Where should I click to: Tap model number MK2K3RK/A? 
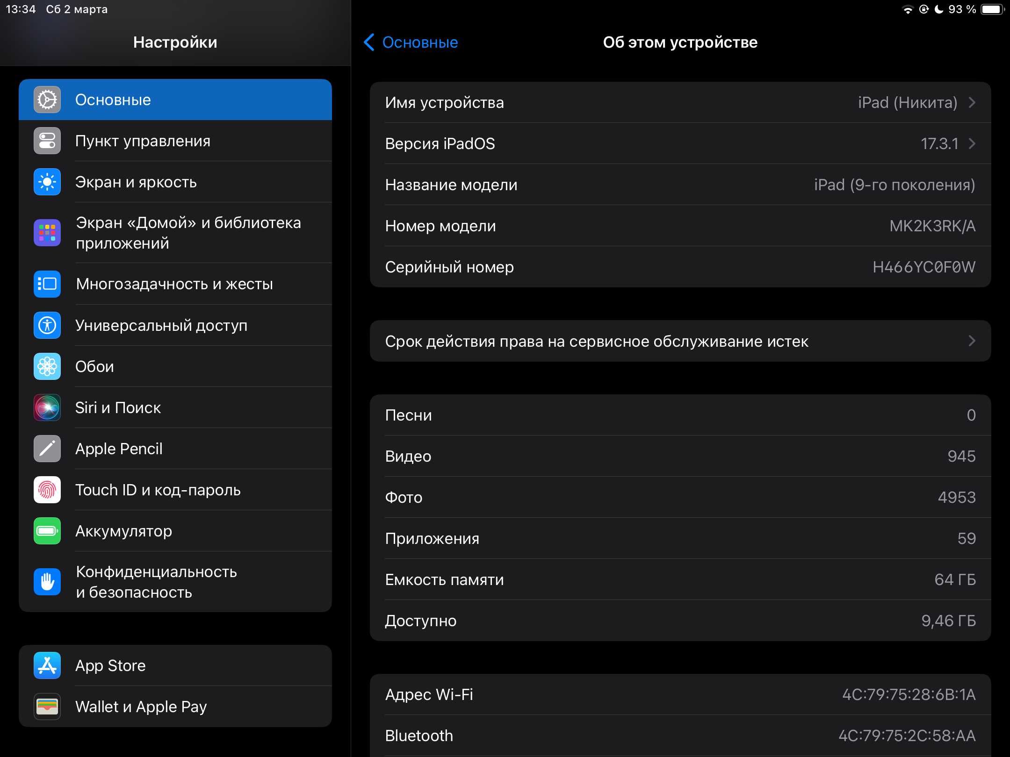tap(932, 226)
